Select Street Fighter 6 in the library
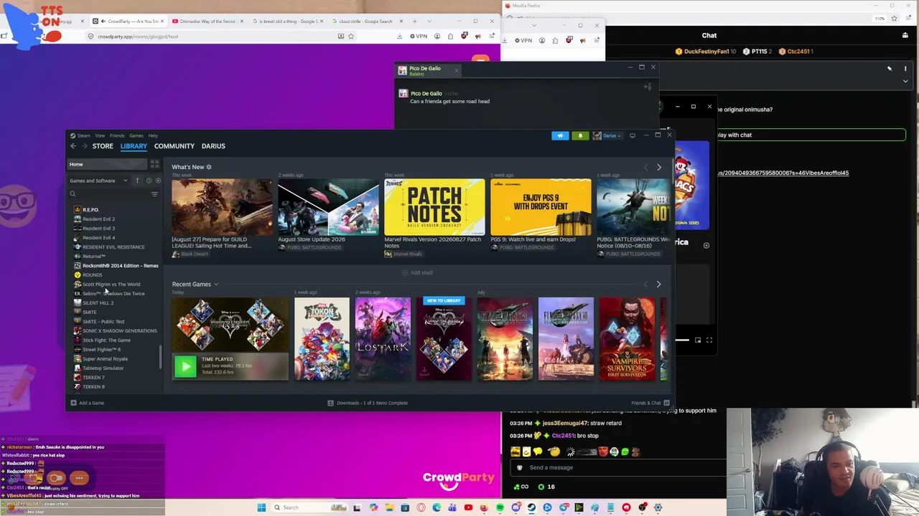Viewport: 919px width, 516px height. pyautogui.click(x=101, y=350)
